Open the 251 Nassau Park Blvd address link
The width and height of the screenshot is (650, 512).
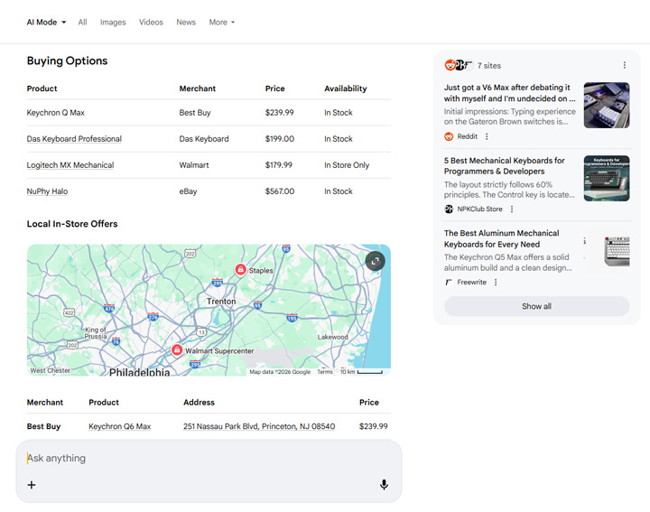tap(258, 426)
